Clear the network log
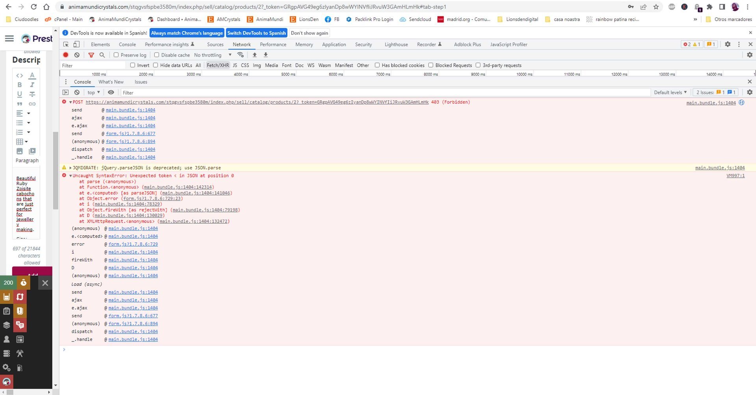The width and height of the screenshot is (756, 395). [x=77, y=55]
